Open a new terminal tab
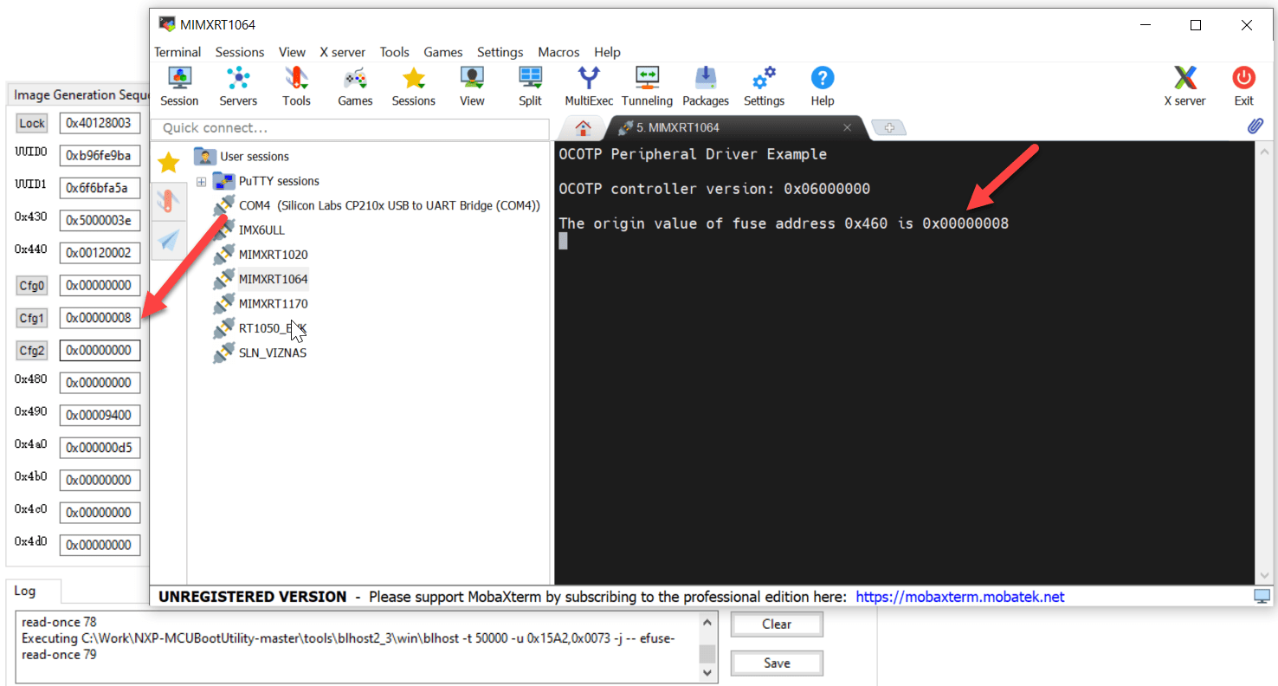Image resolution: width=1278 pixels, height=686 pixels. click(889, 128)
